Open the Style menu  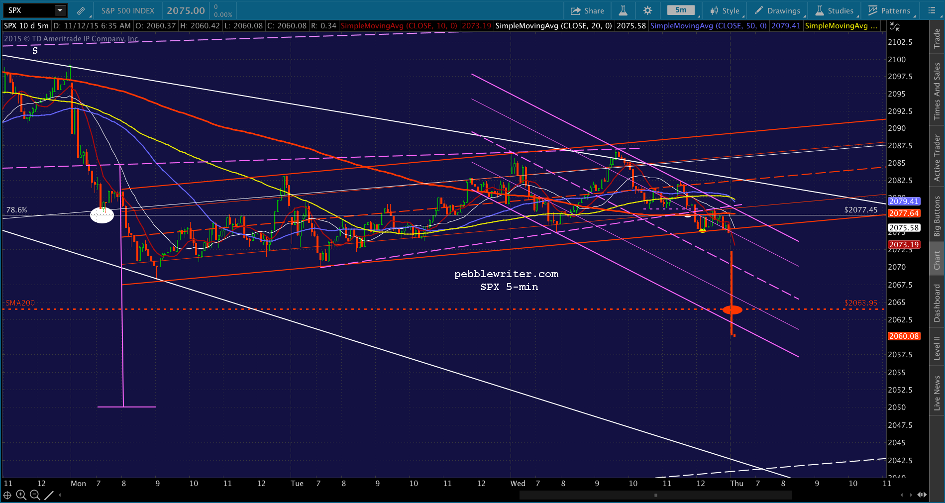click(725, 10)
